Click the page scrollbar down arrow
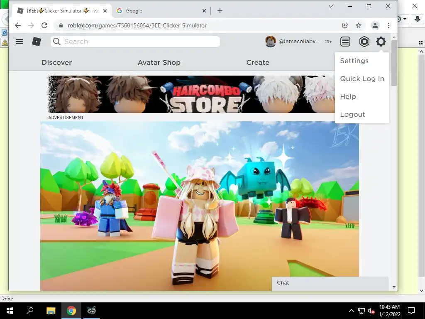This screenshot has width=425, height=319. [394, 287]
